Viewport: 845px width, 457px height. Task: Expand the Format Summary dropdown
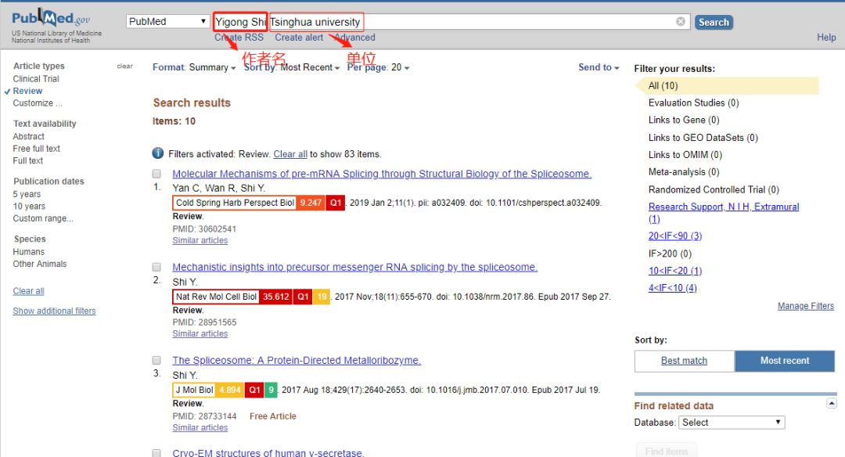(194, 67)
